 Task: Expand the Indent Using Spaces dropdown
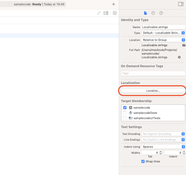point(163,147)
